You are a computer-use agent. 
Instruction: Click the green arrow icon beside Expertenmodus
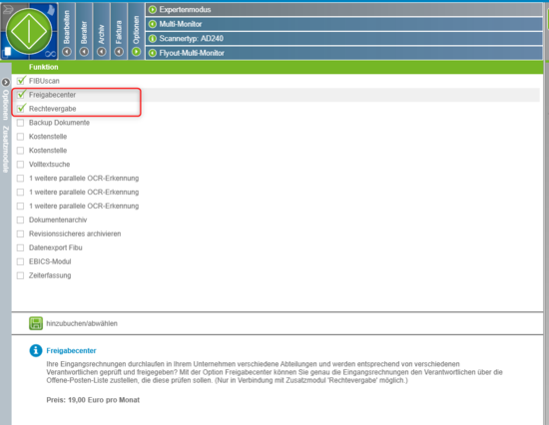[x=153, y=10]
